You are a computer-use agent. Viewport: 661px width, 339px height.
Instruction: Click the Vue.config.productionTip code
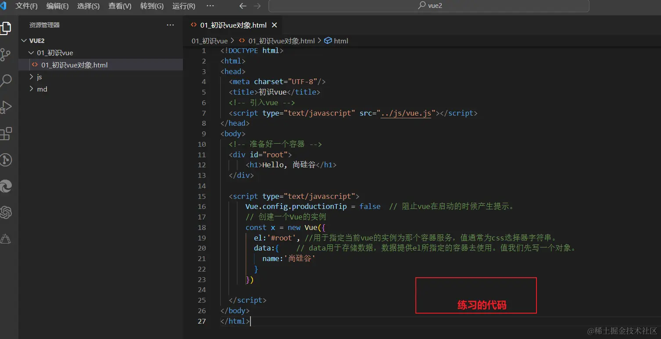click(296, 206)
